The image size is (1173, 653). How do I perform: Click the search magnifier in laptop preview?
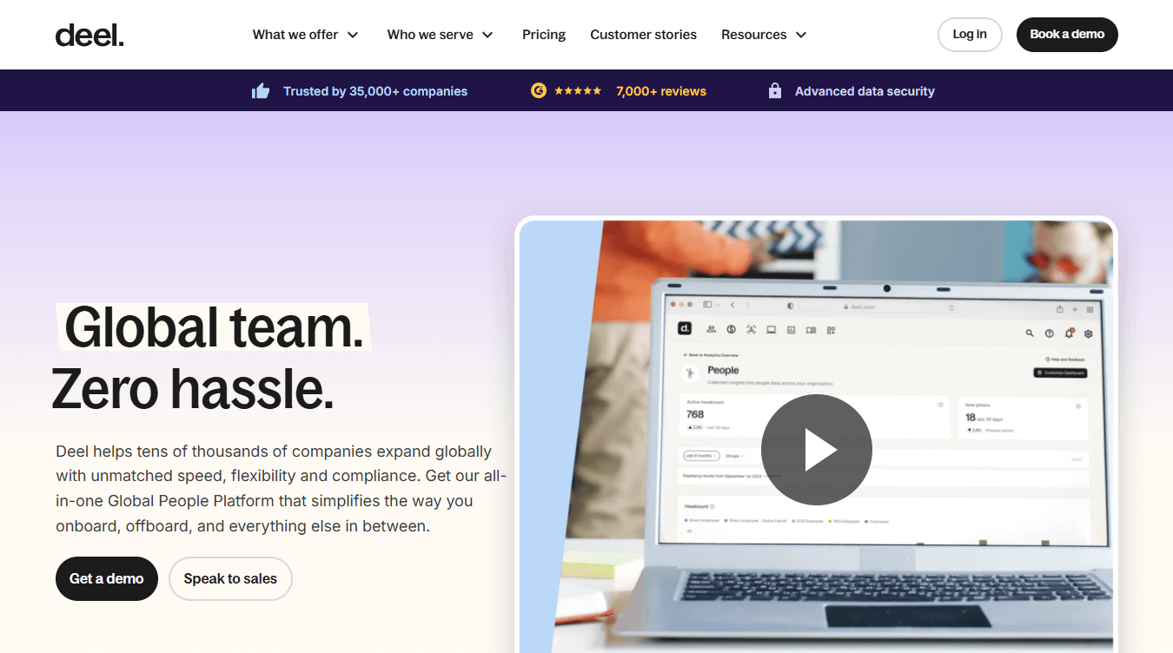[1030, 333]
